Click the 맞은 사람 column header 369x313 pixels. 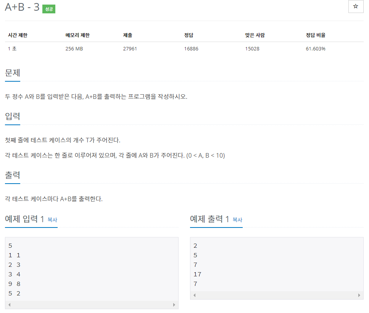tap(255, 35)
